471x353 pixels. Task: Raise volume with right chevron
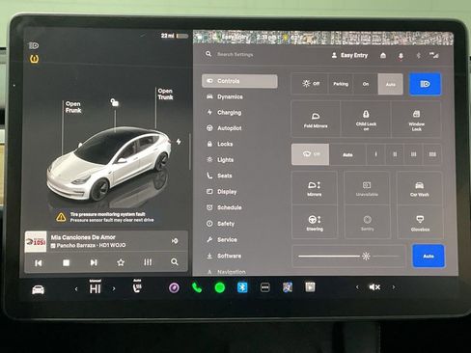coord(393,287)
